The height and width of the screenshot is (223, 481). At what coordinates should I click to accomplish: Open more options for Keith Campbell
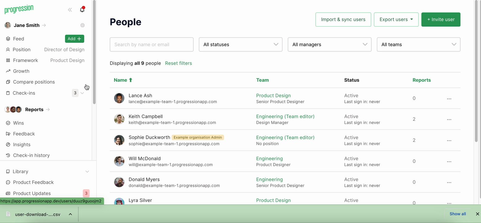pos(449,120)
